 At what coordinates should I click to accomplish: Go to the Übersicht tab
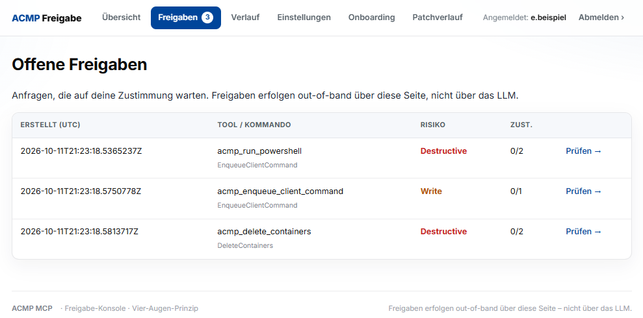coord(122,18)
